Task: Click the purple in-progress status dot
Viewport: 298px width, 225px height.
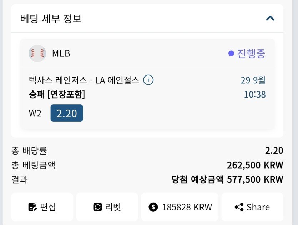Action: pyautogui.click(x=231, y=53)
